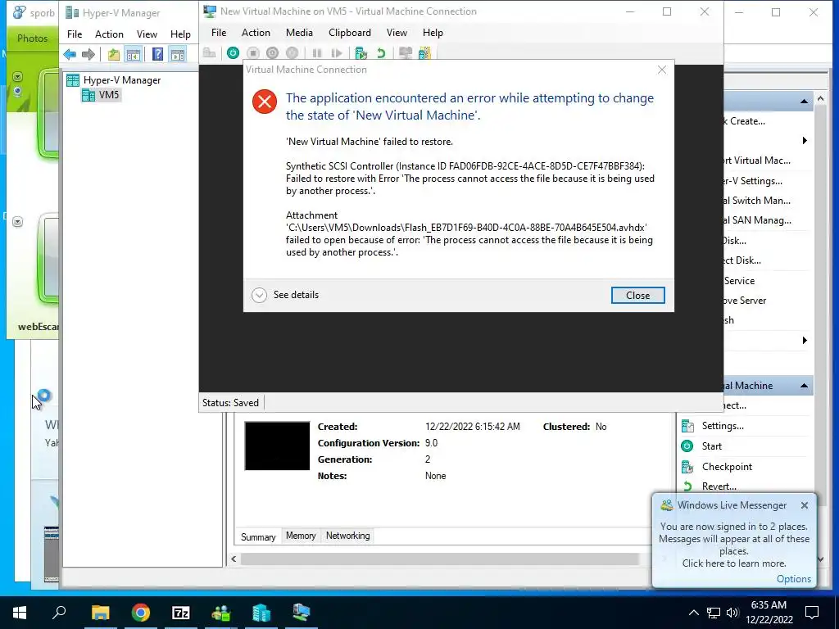The width and height of the screenshot is (839, 629).
Task: Click the network tray icon
Action: pyautogui.click(x=714, y=613)
